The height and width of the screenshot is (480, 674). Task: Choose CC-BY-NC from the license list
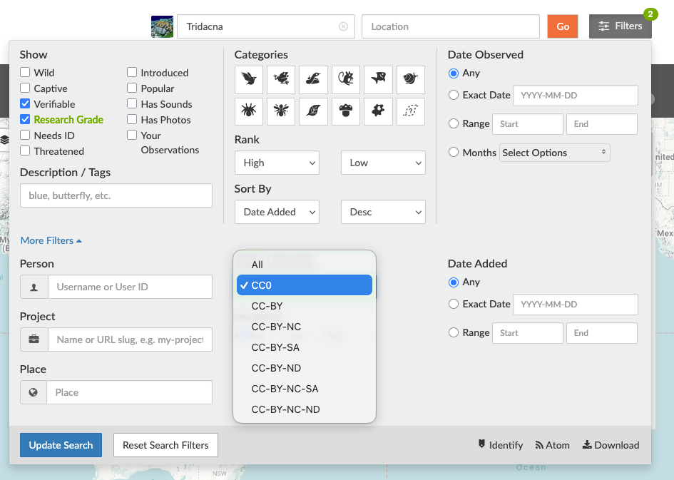click(x=276, y=327)
